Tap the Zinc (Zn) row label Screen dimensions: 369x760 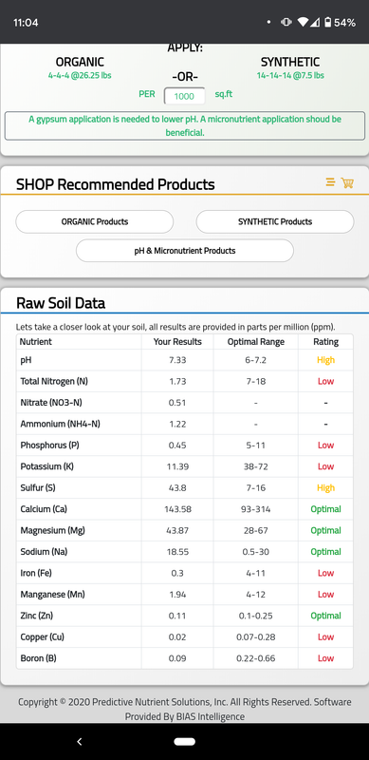(36, 616)
